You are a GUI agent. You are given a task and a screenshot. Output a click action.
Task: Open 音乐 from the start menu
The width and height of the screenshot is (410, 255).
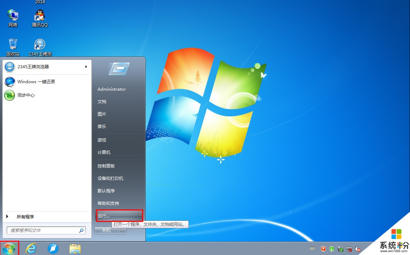pyautogui.click(x=102, y=127)
